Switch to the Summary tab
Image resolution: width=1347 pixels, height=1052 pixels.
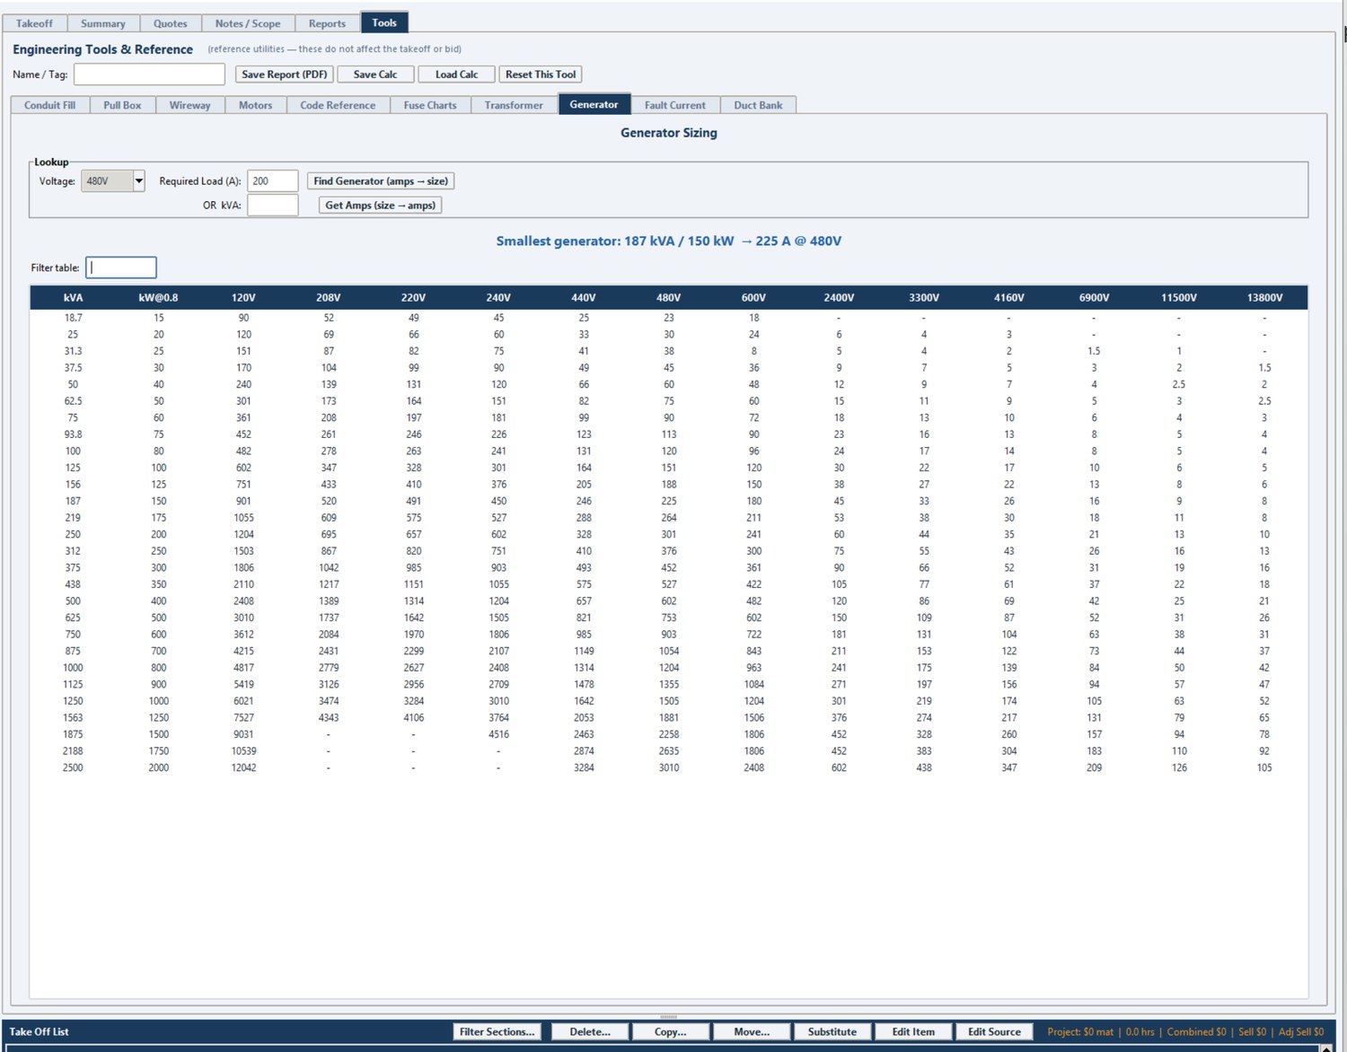(103, 23)
